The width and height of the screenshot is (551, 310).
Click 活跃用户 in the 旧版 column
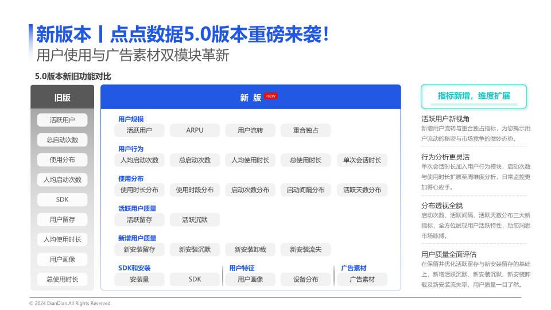point(62,120)
